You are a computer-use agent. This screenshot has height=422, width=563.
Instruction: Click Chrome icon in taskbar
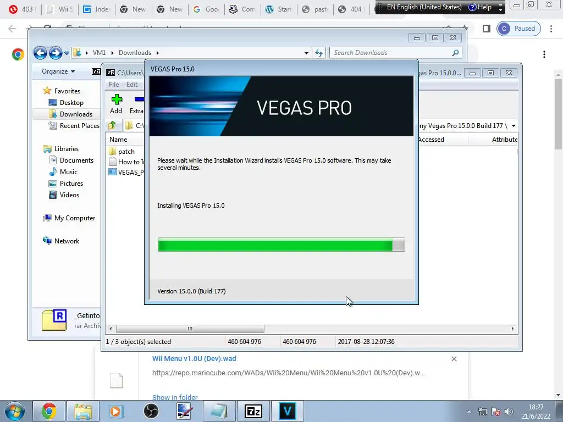49,411
